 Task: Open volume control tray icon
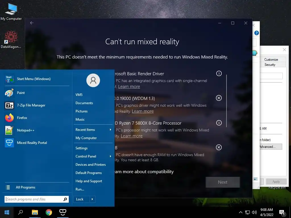click(x=254, y=212)
